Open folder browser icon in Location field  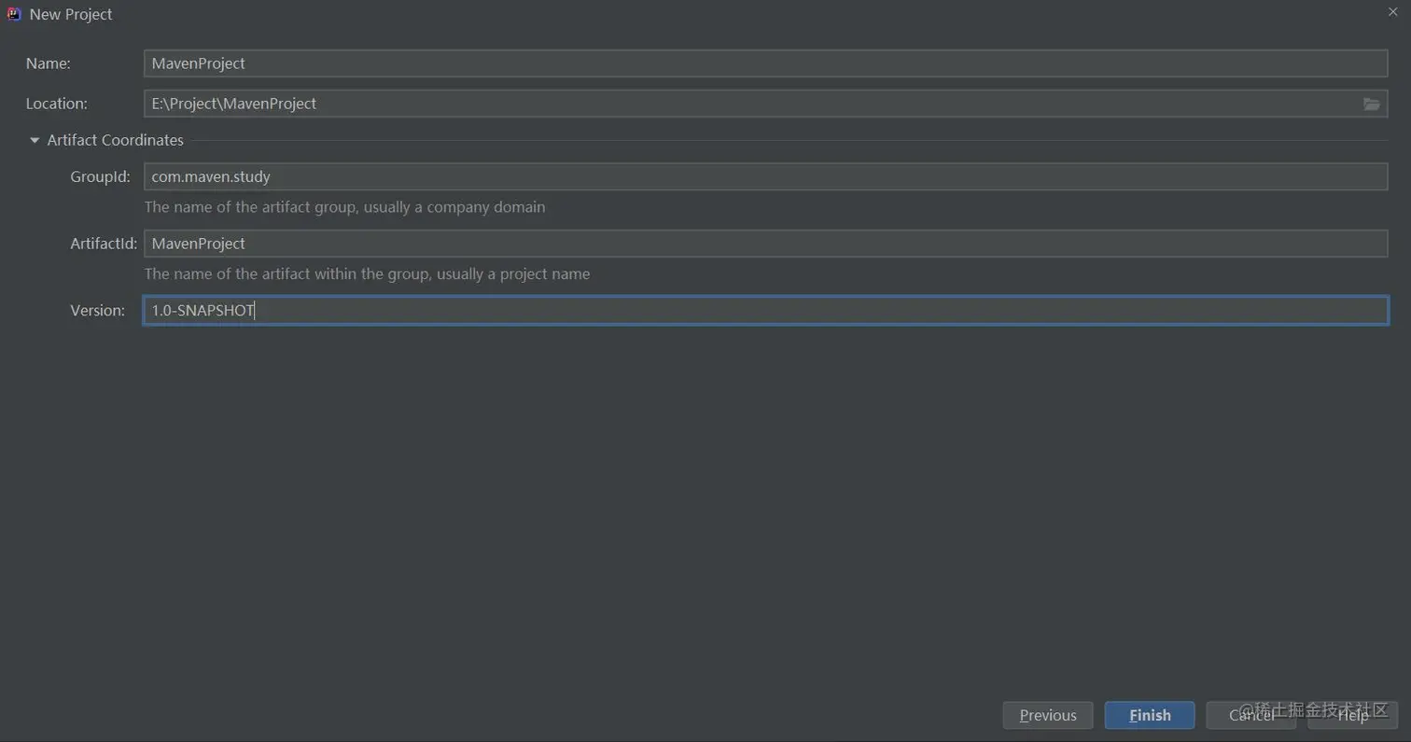coord(1371,104)
